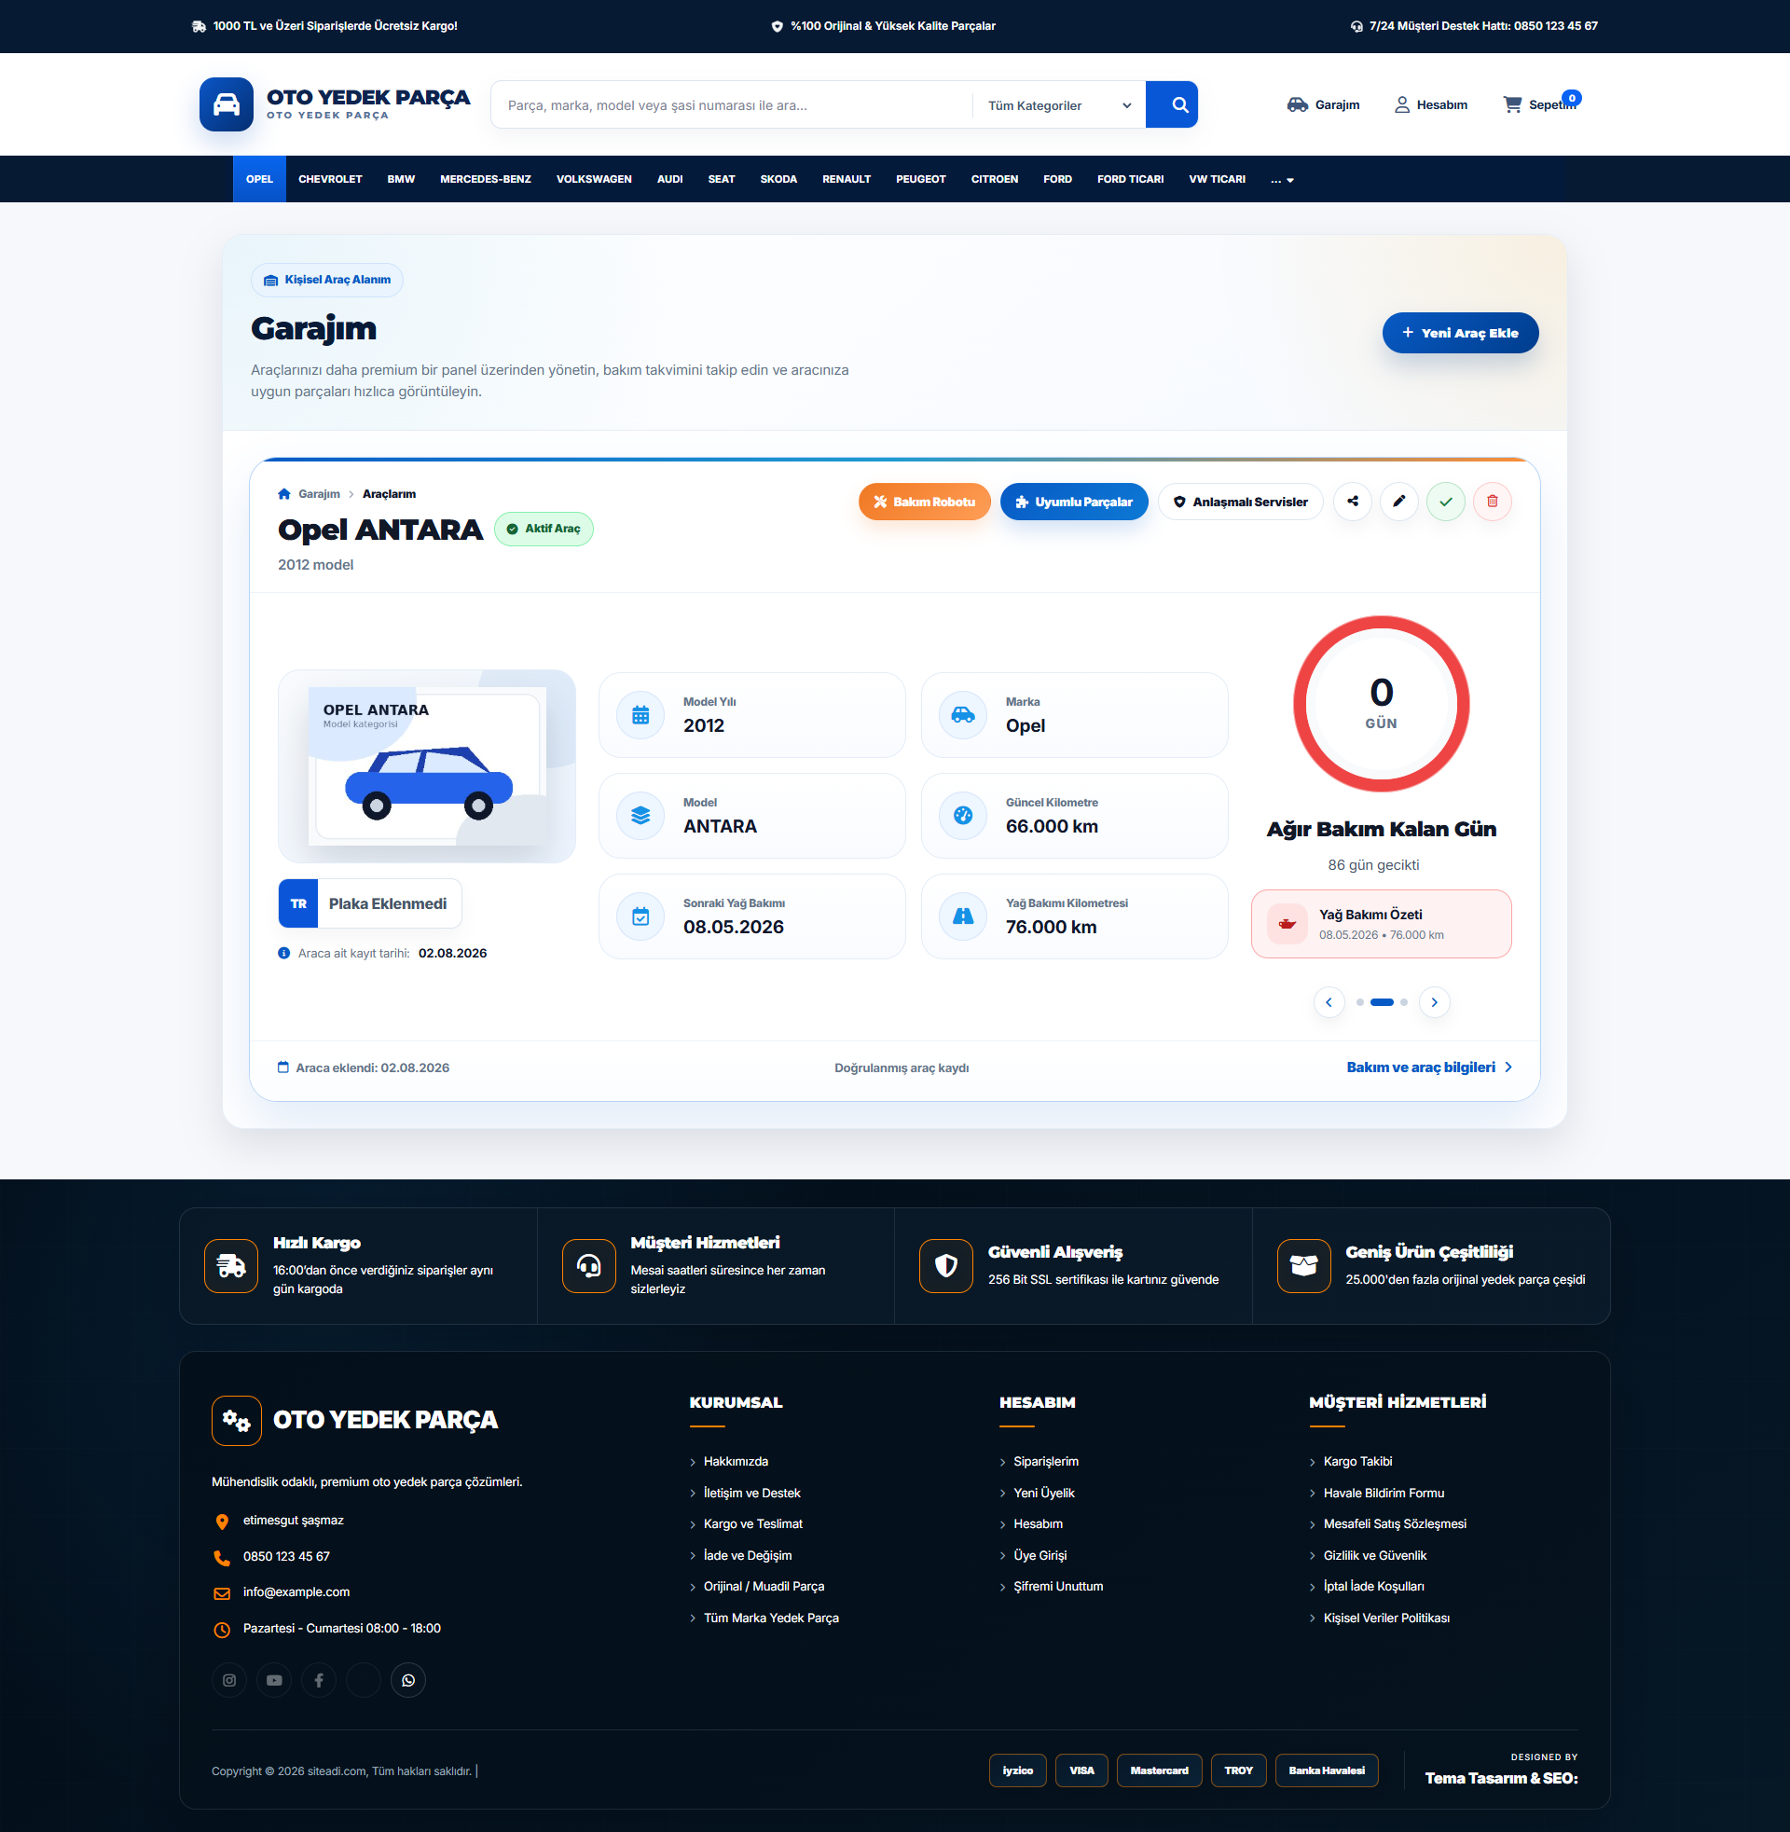The image size is (1790, 1832).
Task: Click the Plaka Eklenmedi plate box
Action: [x=369, y=903]
